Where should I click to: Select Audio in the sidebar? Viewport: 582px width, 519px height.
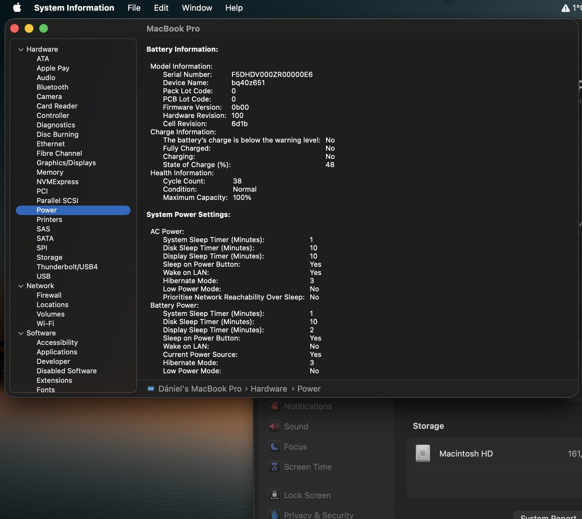(x=46, y=78)
